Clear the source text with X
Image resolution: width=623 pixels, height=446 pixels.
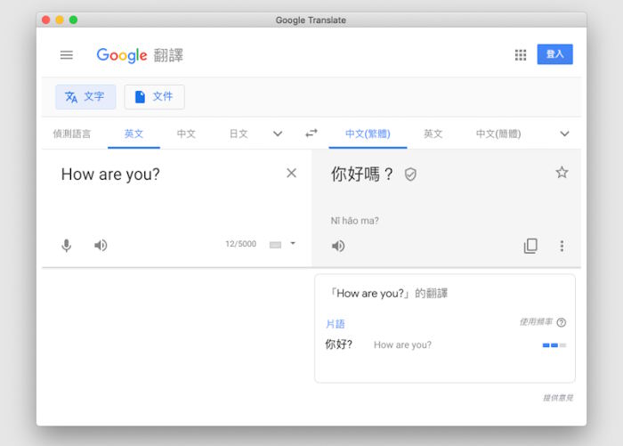tap(291, 173)
